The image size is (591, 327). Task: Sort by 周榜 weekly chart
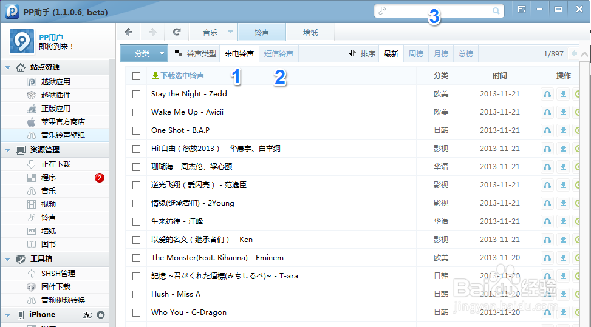tap(415, 53)
